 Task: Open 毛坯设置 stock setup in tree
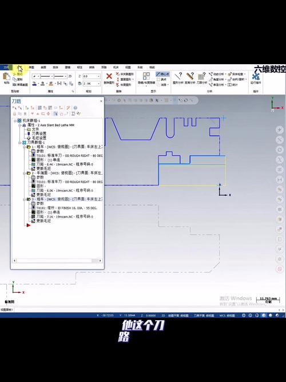coord(39,138)
